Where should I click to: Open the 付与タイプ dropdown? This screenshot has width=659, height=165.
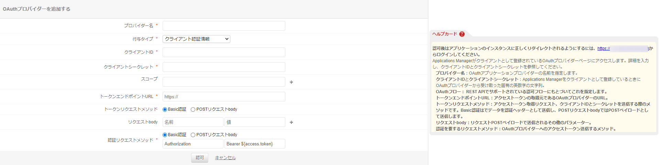click(196, 39)
